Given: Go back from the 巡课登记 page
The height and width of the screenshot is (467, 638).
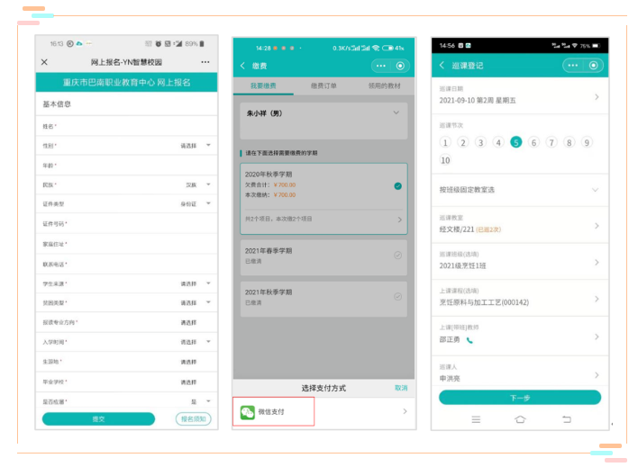Looking at the screenshot, I should tap(442, 66).
